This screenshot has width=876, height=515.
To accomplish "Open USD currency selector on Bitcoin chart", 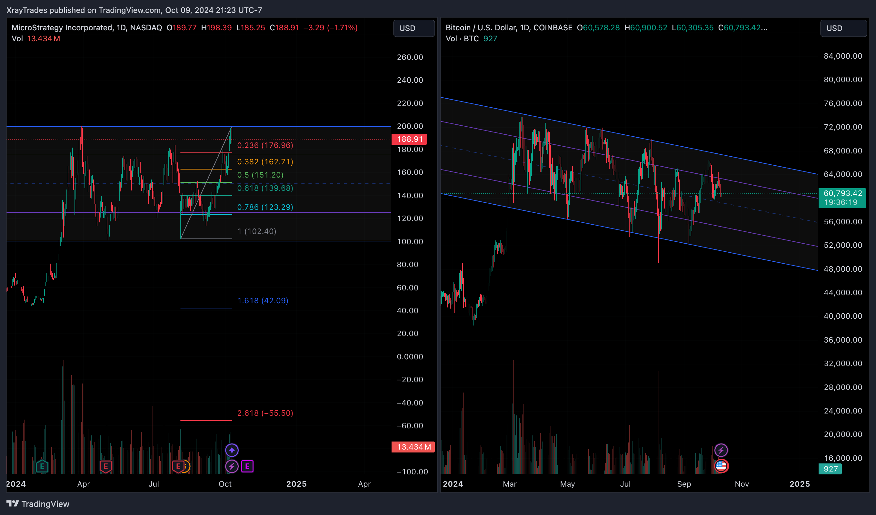I will pos(843,28).
